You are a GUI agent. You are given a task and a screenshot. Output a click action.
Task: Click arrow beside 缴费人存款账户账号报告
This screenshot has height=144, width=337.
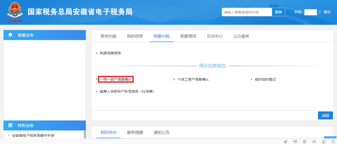pyautogui.click(x=97, y=91)
